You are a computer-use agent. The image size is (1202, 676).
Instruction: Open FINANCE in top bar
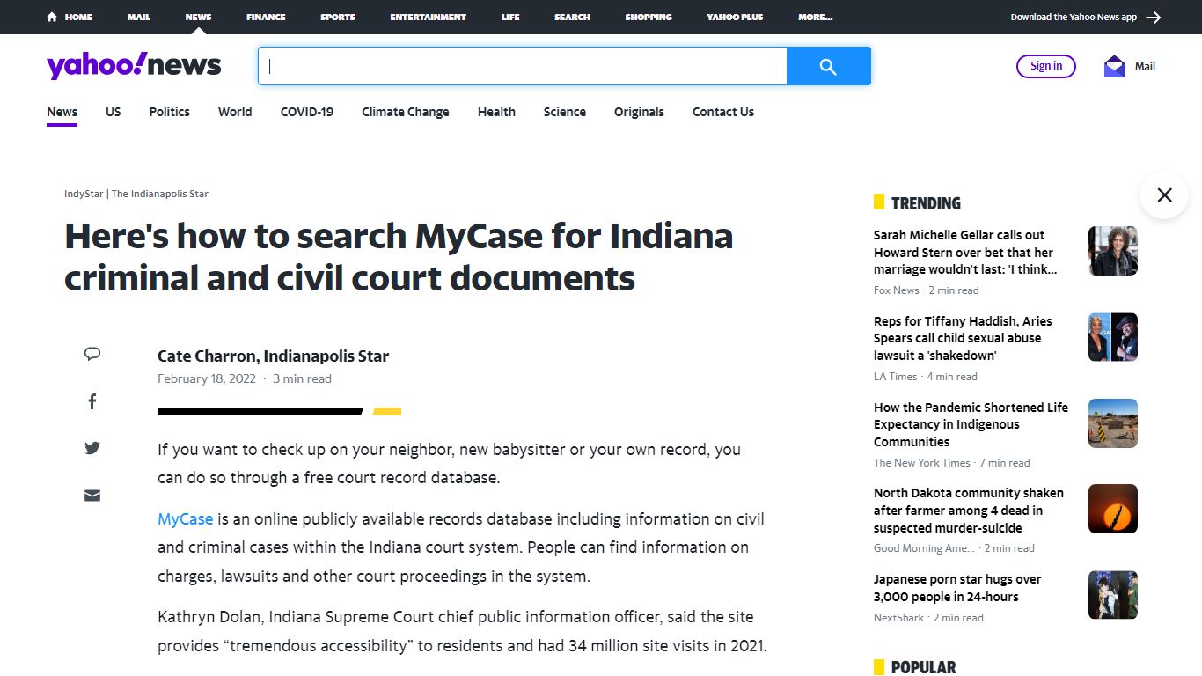tap(266, 17)
